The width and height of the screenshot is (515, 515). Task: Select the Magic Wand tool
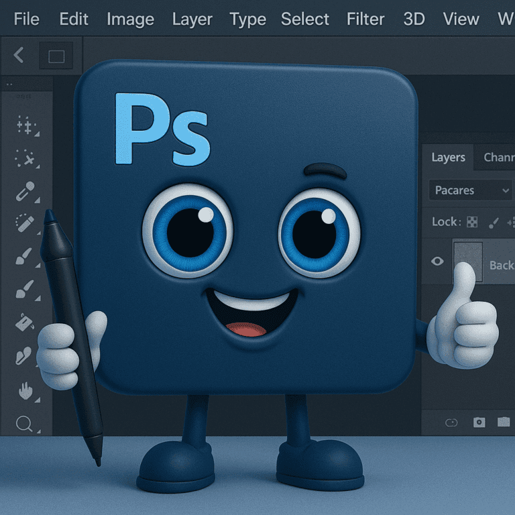(25, 158)
